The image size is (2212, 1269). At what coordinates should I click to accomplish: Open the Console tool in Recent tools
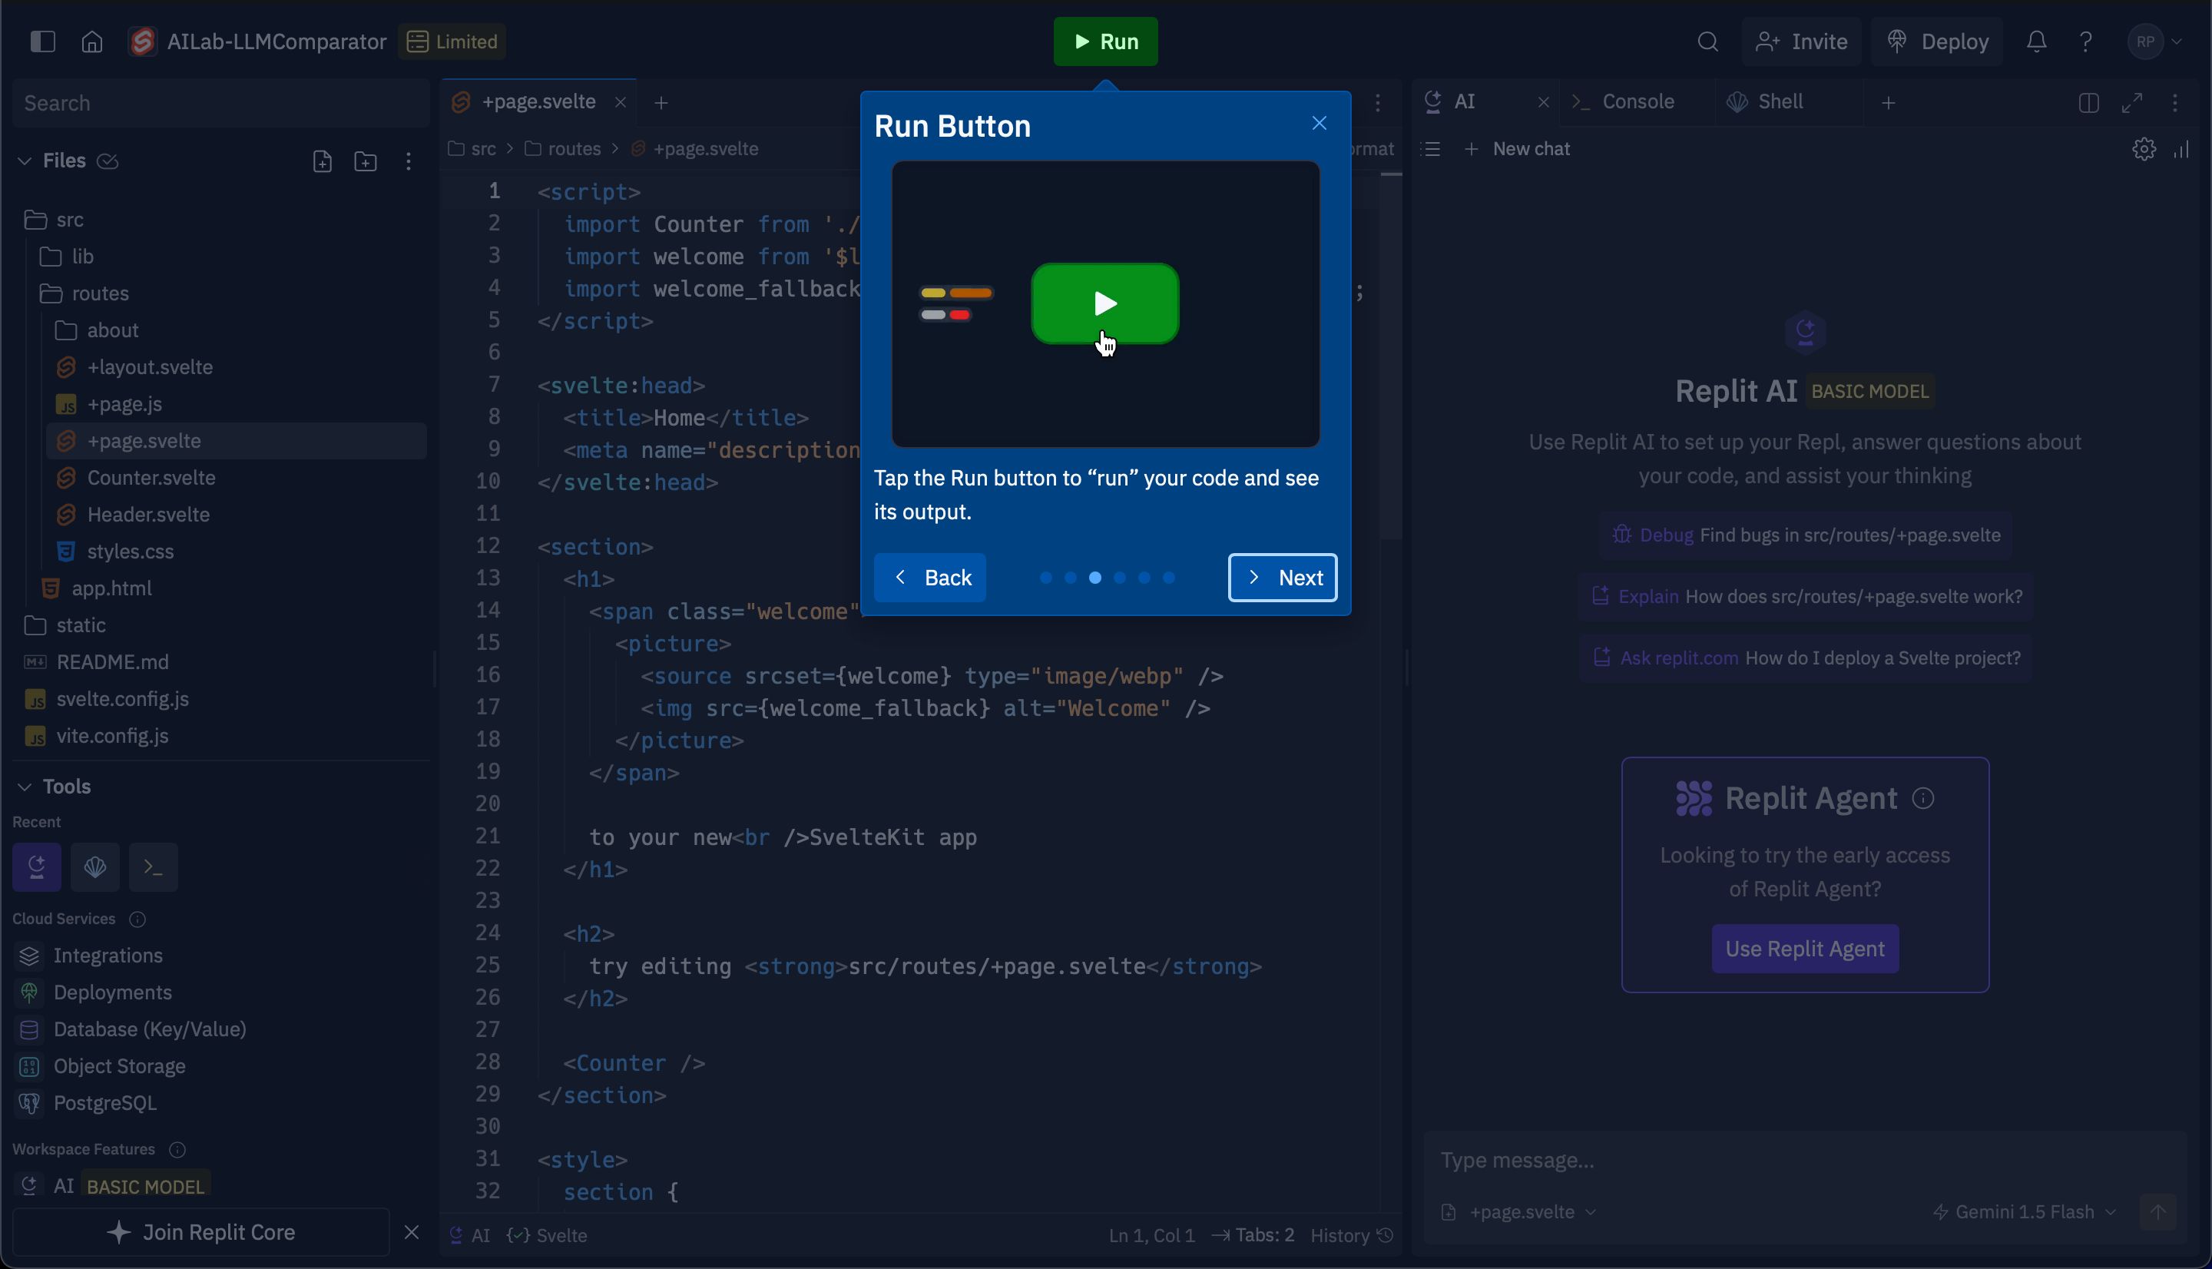pos(154,866)
